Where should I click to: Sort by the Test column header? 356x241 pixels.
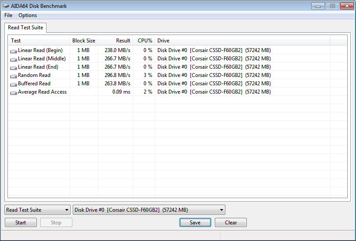[x=39, y=41]
